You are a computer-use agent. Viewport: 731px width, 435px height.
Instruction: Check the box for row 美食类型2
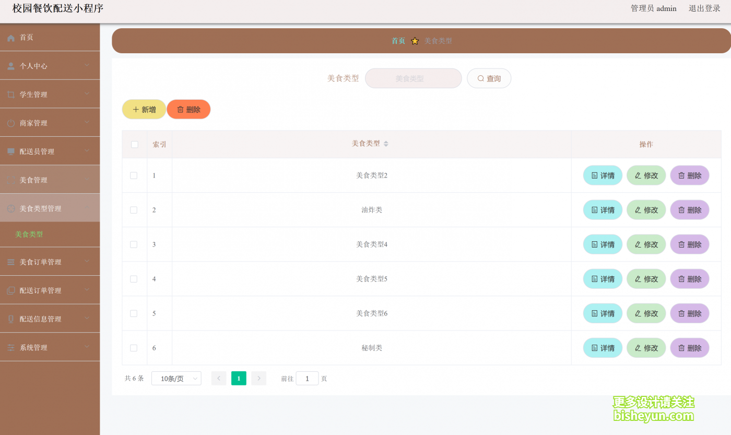pos(134,175)
